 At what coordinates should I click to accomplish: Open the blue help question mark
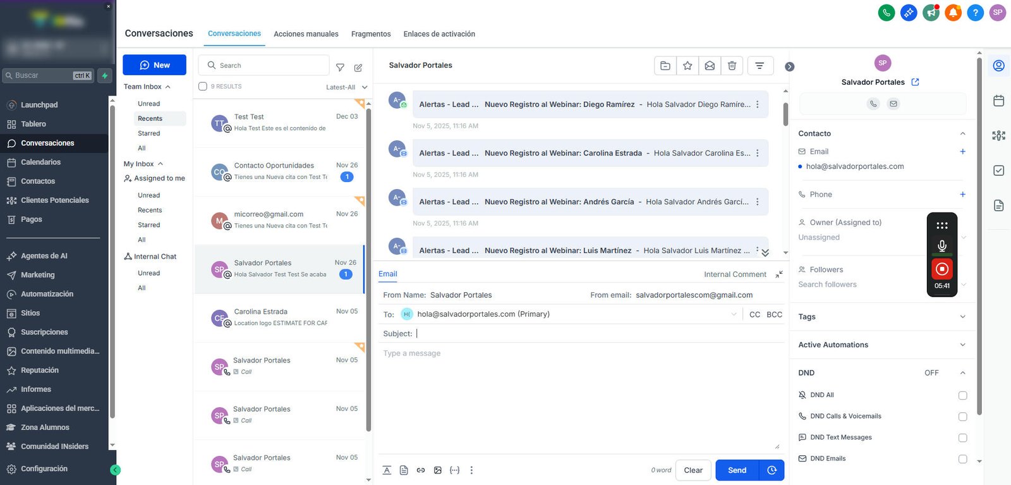976,12
